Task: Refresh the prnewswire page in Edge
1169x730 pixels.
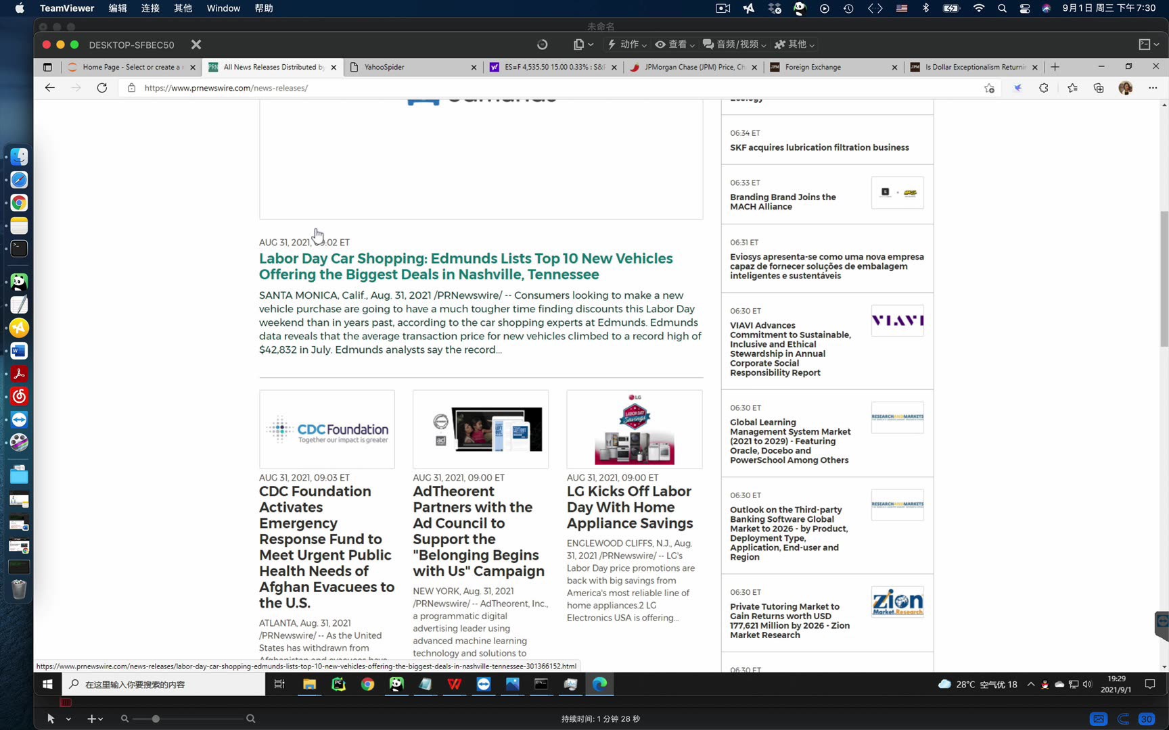Action: [x=102, y=88]
